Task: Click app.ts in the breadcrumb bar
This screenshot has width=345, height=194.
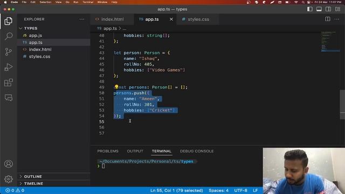Action: (110, 29)
